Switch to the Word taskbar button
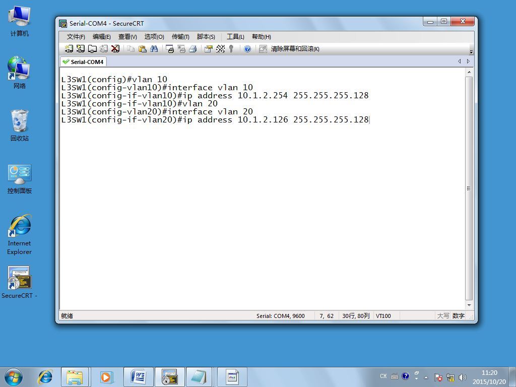516x387 pixels. 138,377
